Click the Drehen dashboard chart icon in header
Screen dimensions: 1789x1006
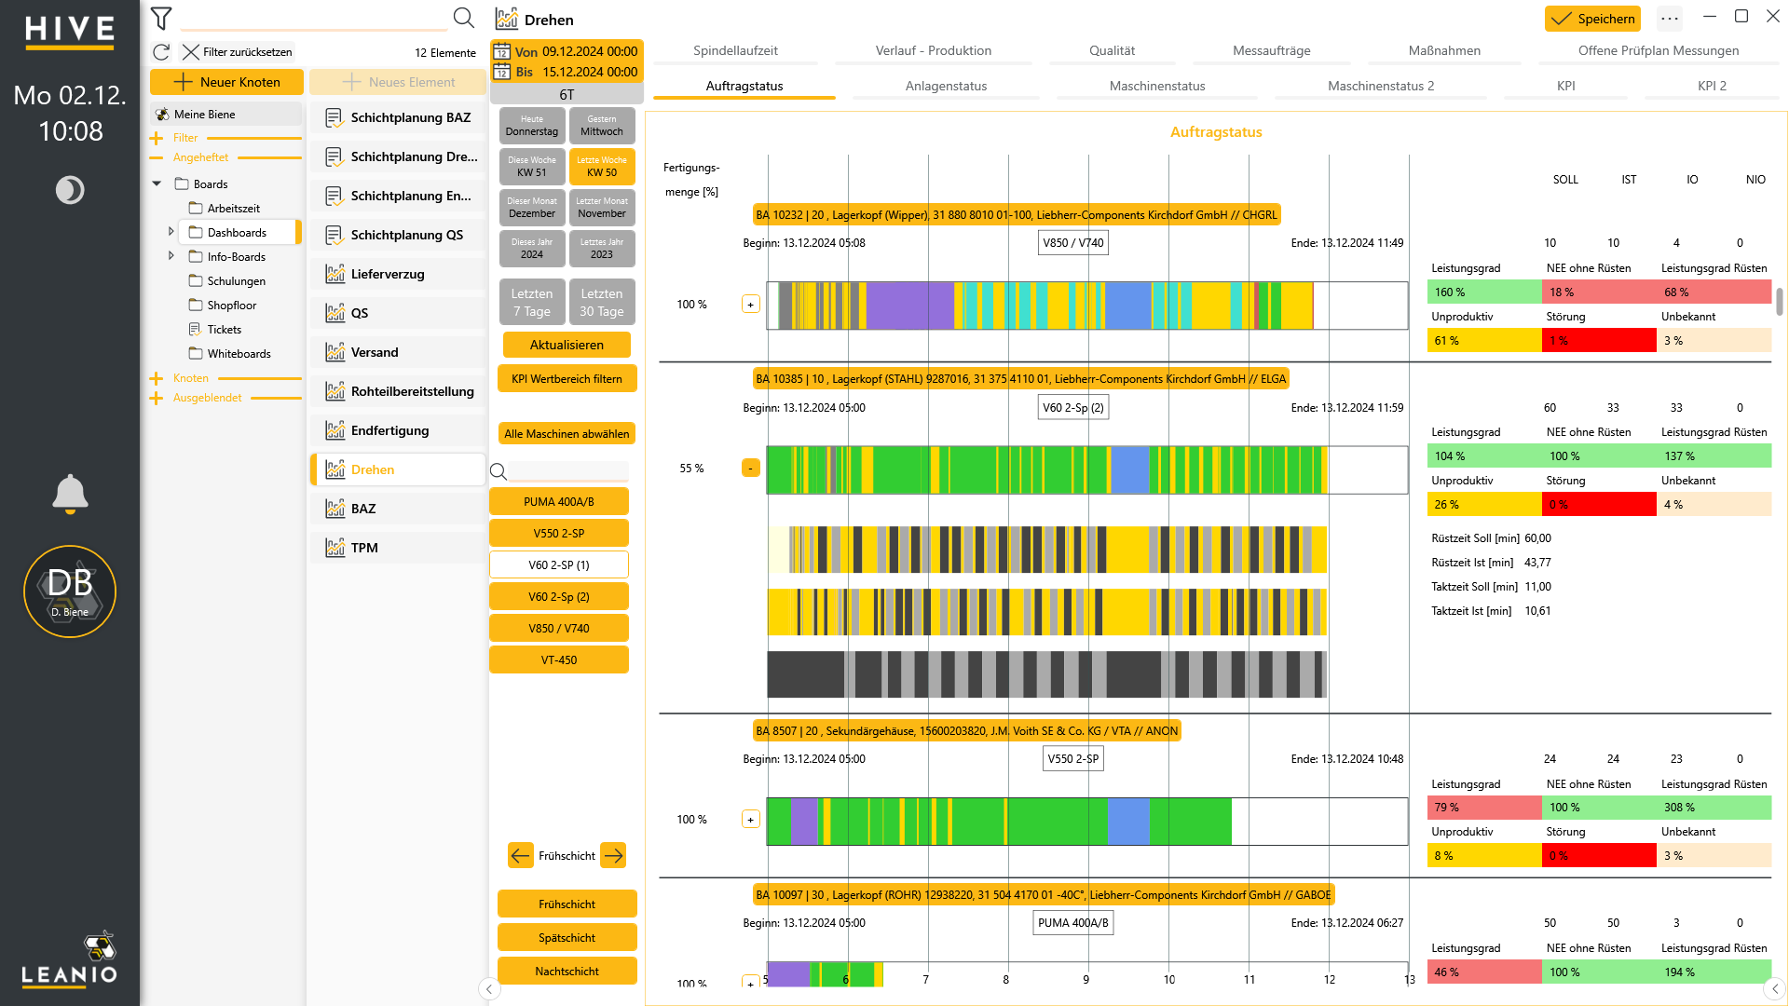click(507, 19)
